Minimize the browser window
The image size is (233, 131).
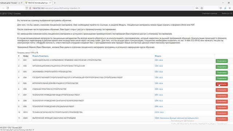coord(223,3)
